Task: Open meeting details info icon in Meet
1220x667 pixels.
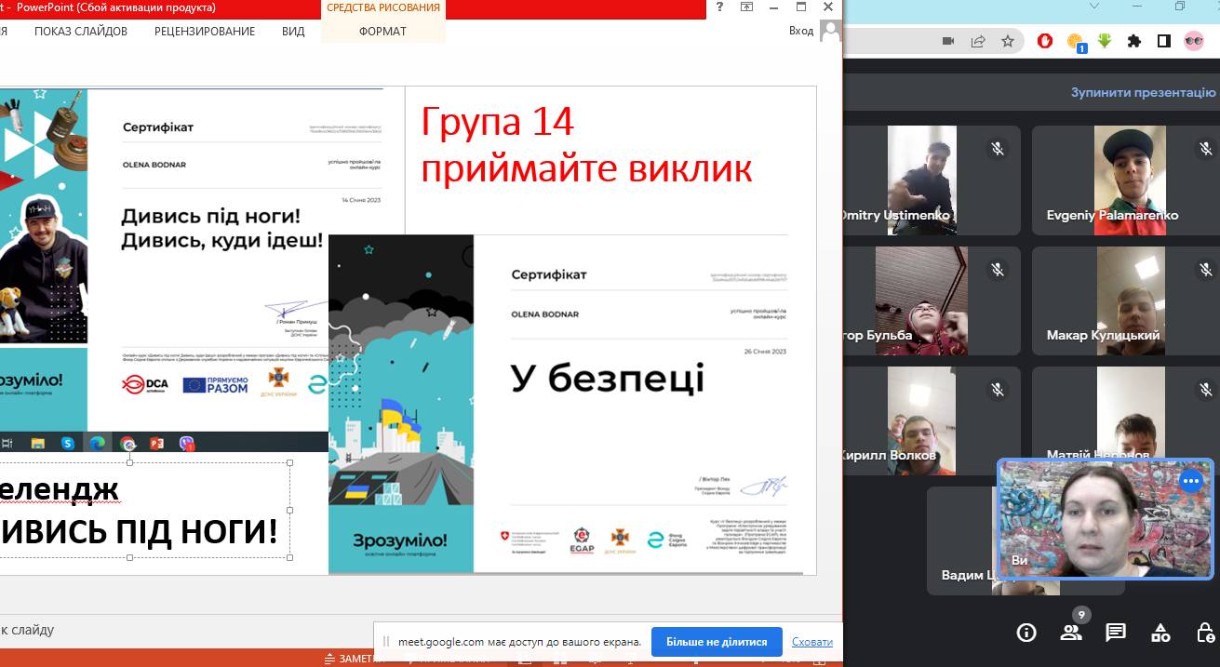Action: click(1026, 633)
